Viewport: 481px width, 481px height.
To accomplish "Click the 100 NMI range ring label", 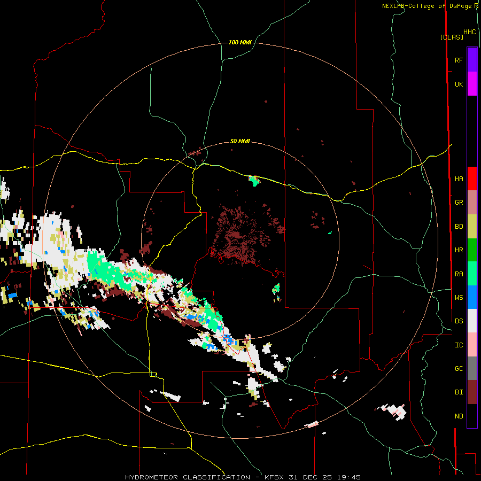I will point(240,42).
